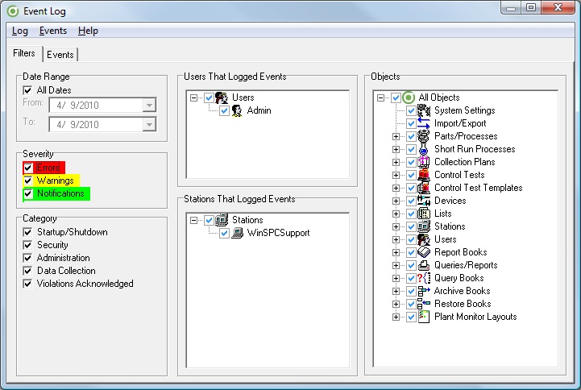Open the Help menu
Viewport: 581px width, 390px height.
[x=88, y=31]
